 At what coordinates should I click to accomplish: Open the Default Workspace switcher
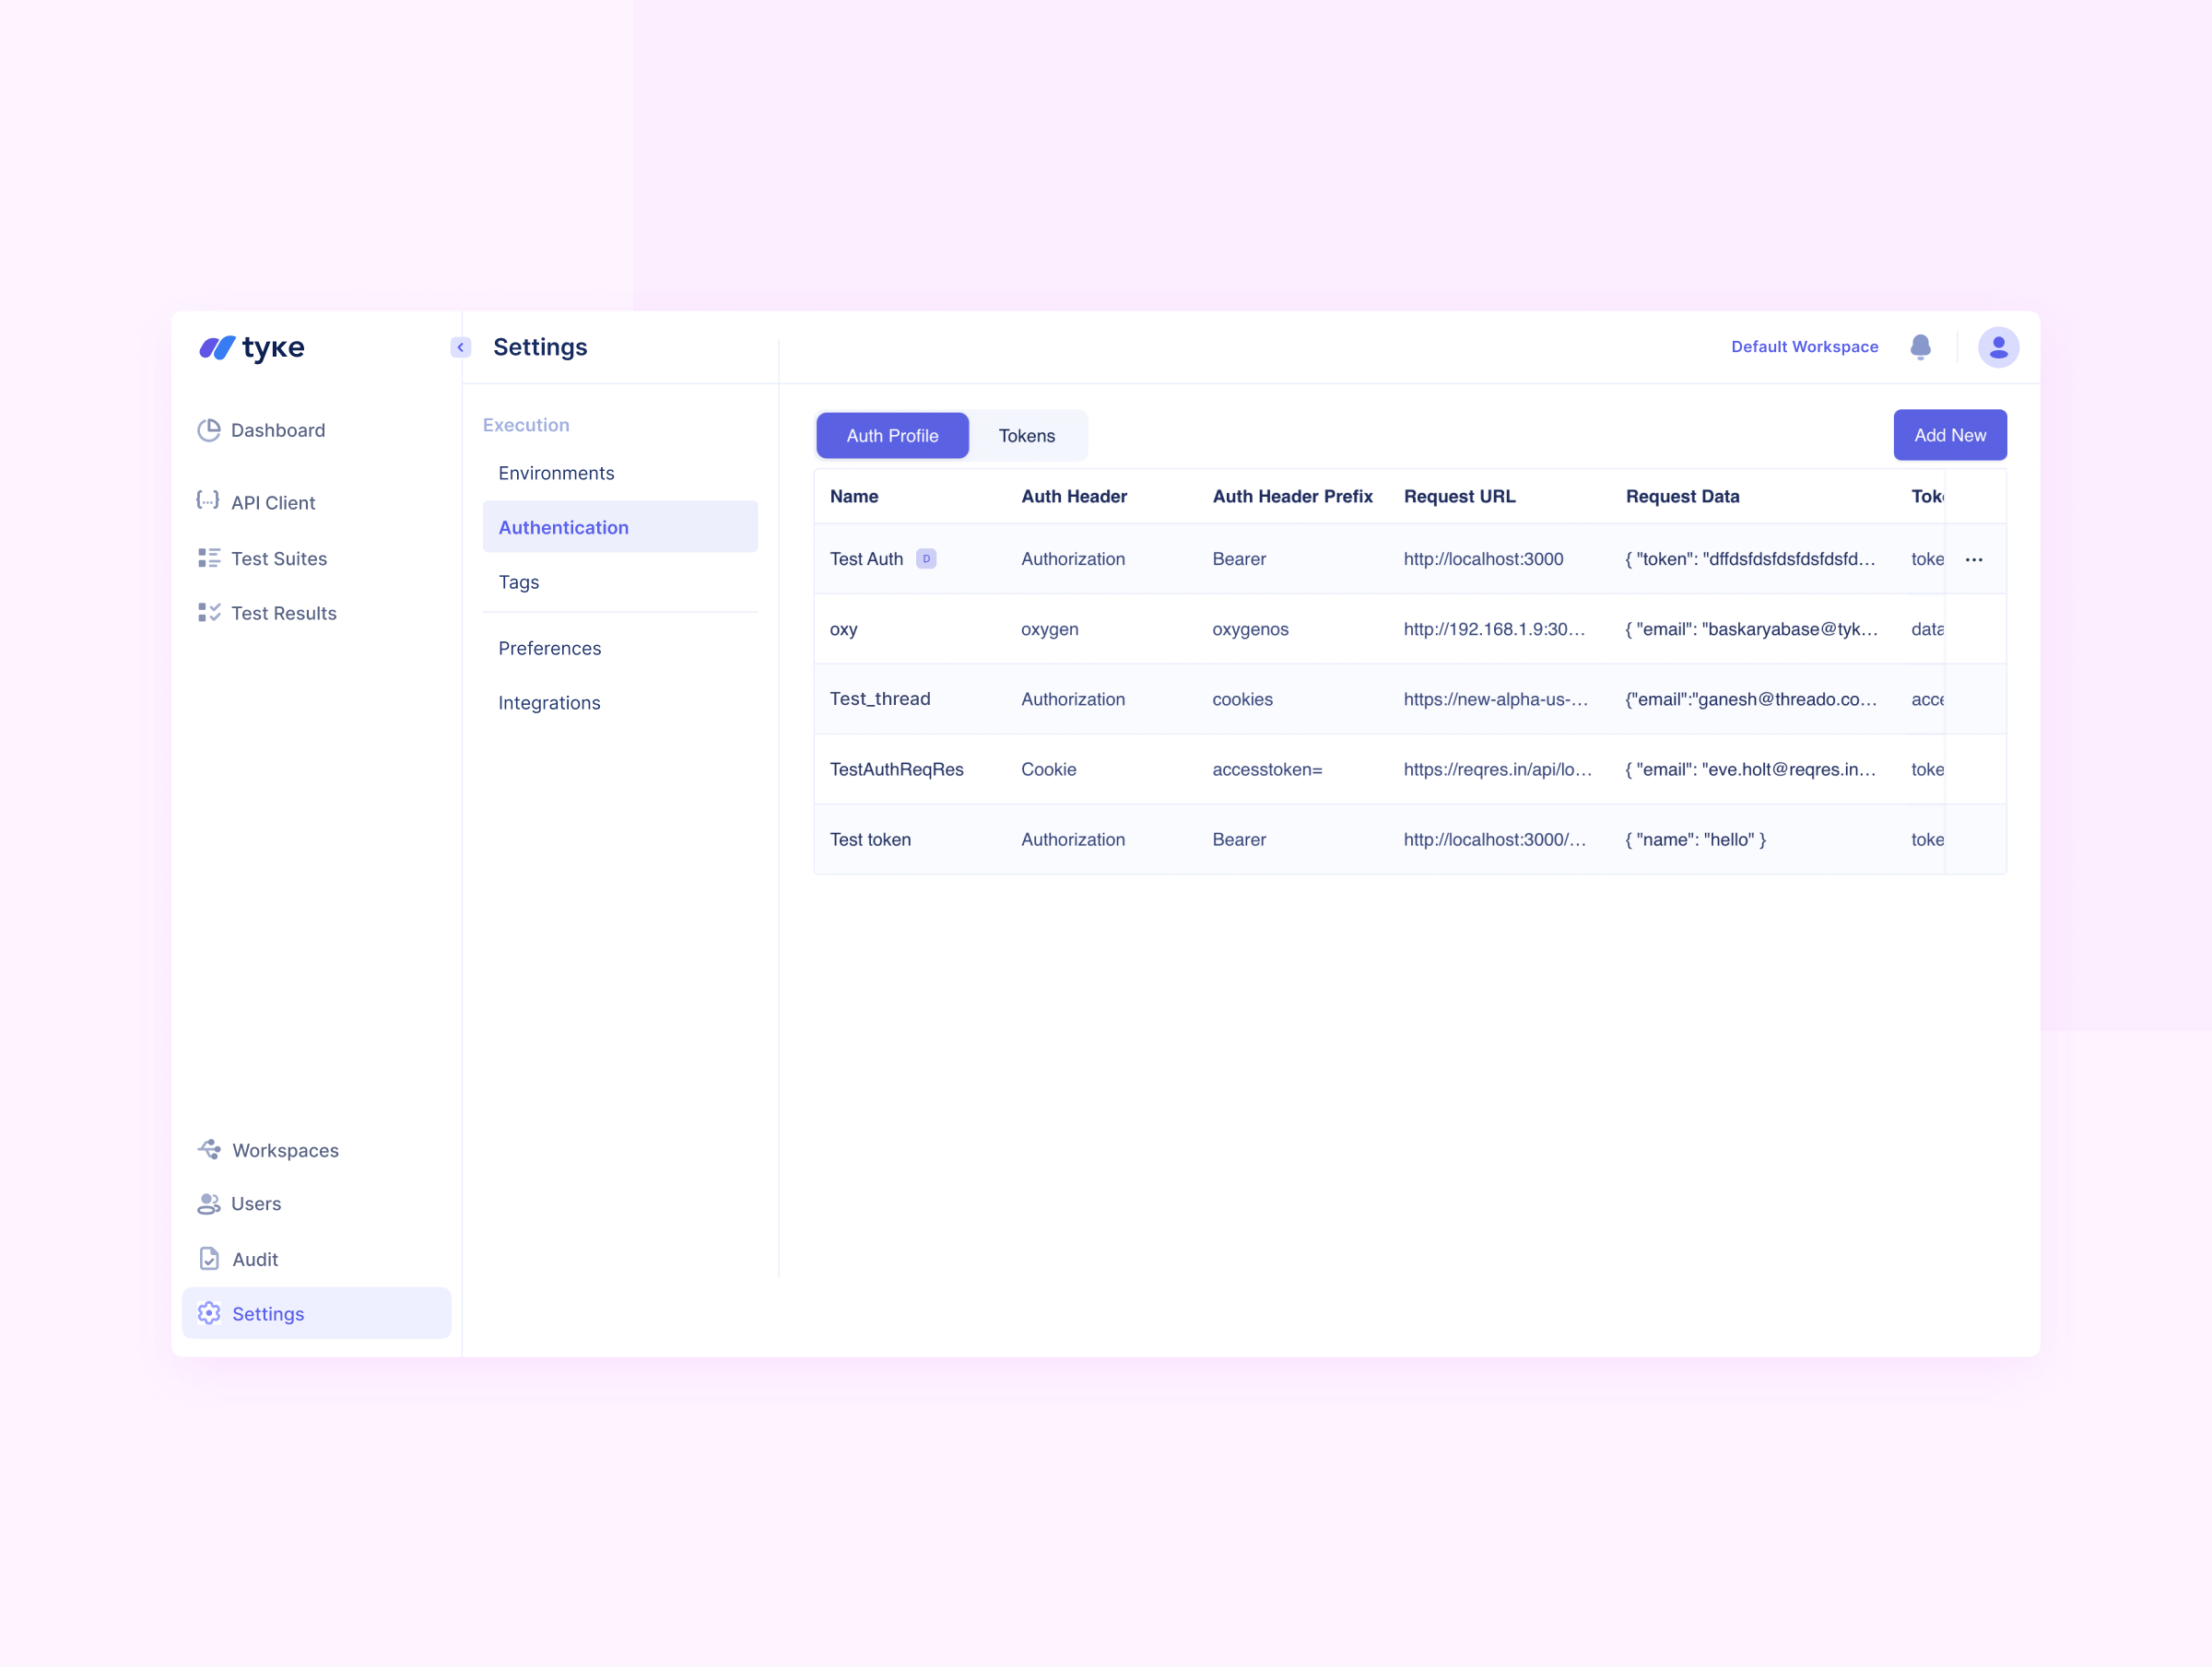(1804, 347)
